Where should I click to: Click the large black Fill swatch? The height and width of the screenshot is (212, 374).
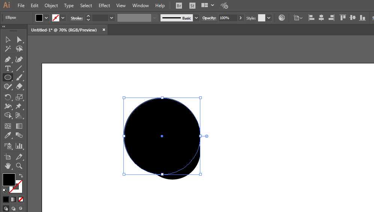(x=9, y=179)
